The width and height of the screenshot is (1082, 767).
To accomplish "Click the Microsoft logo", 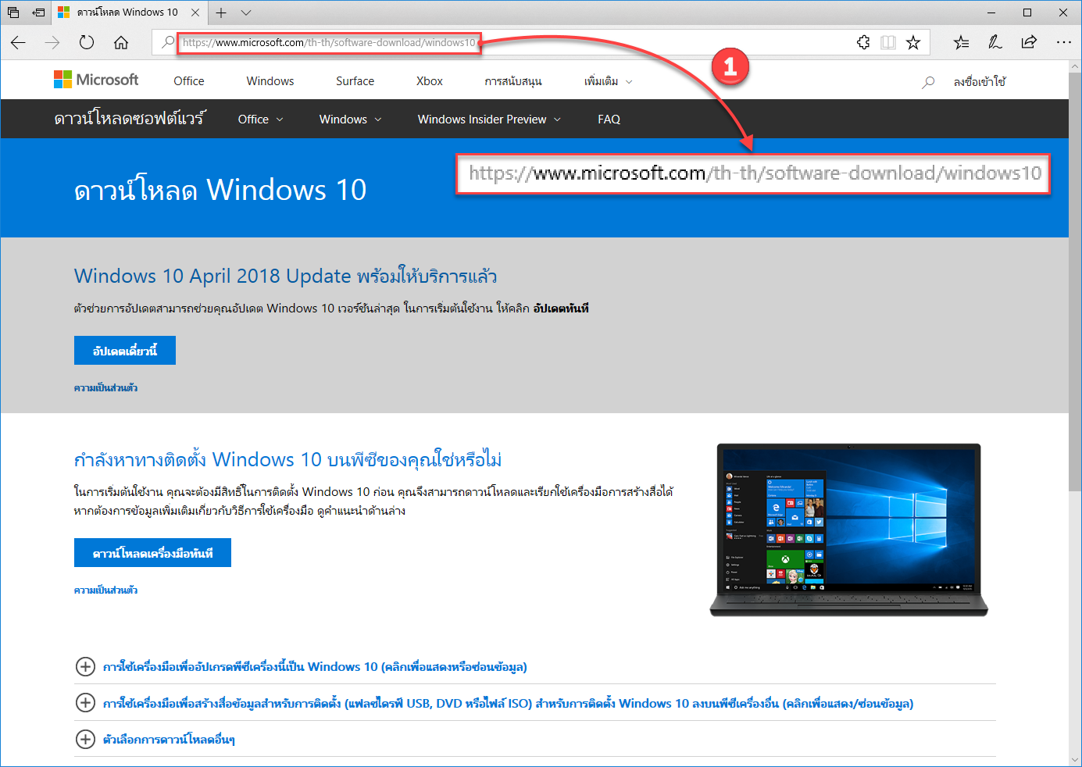I will click(96, 80).
